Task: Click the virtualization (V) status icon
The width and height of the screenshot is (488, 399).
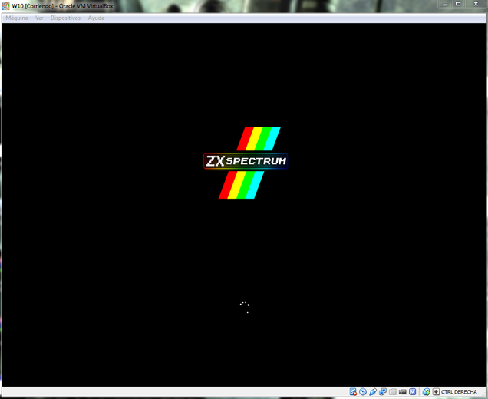Action: 413,392
